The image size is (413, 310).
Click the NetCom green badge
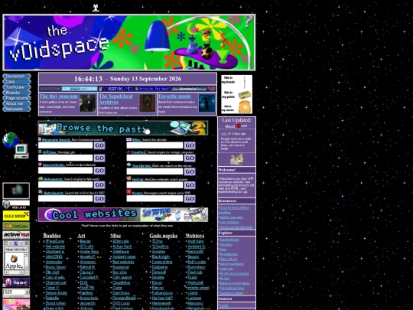tap(16, 226)
